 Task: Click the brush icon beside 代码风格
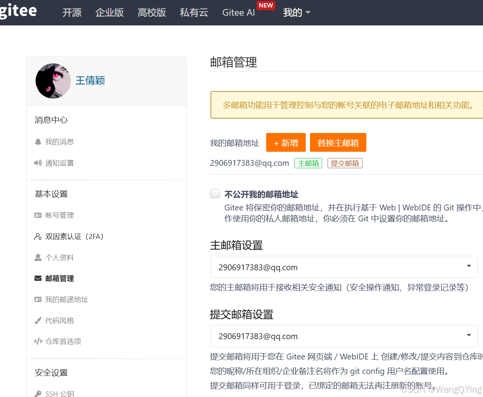tap(38, 320)
